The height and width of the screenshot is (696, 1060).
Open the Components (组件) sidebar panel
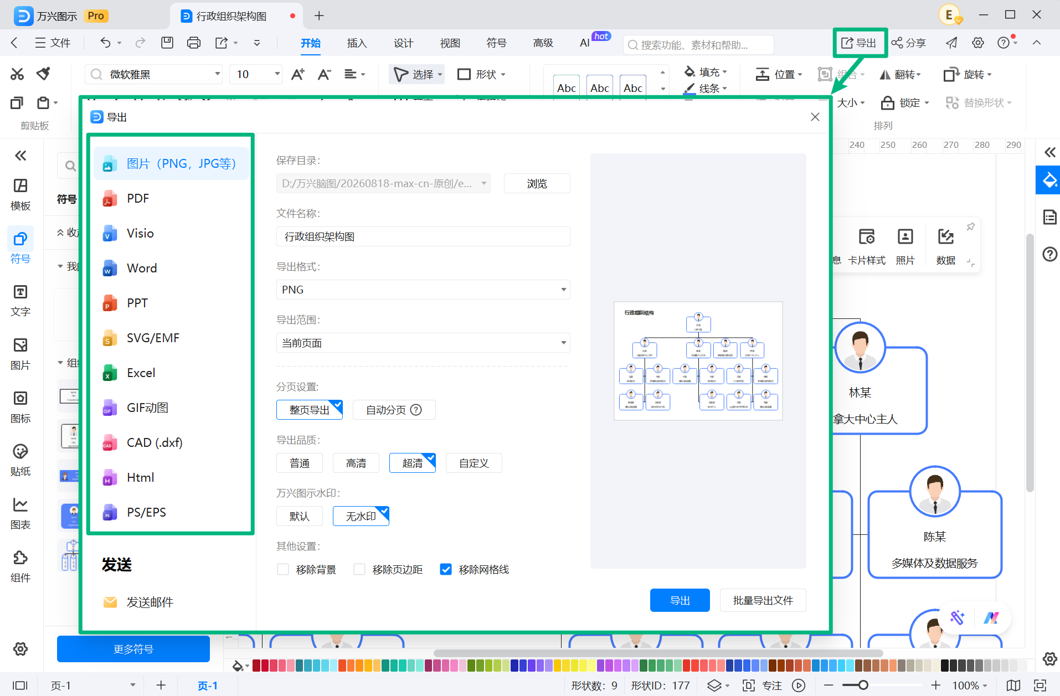[x=20, y=566]
